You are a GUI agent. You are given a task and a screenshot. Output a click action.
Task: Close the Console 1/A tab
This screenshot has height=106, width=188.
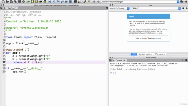(x=113, y=60)
